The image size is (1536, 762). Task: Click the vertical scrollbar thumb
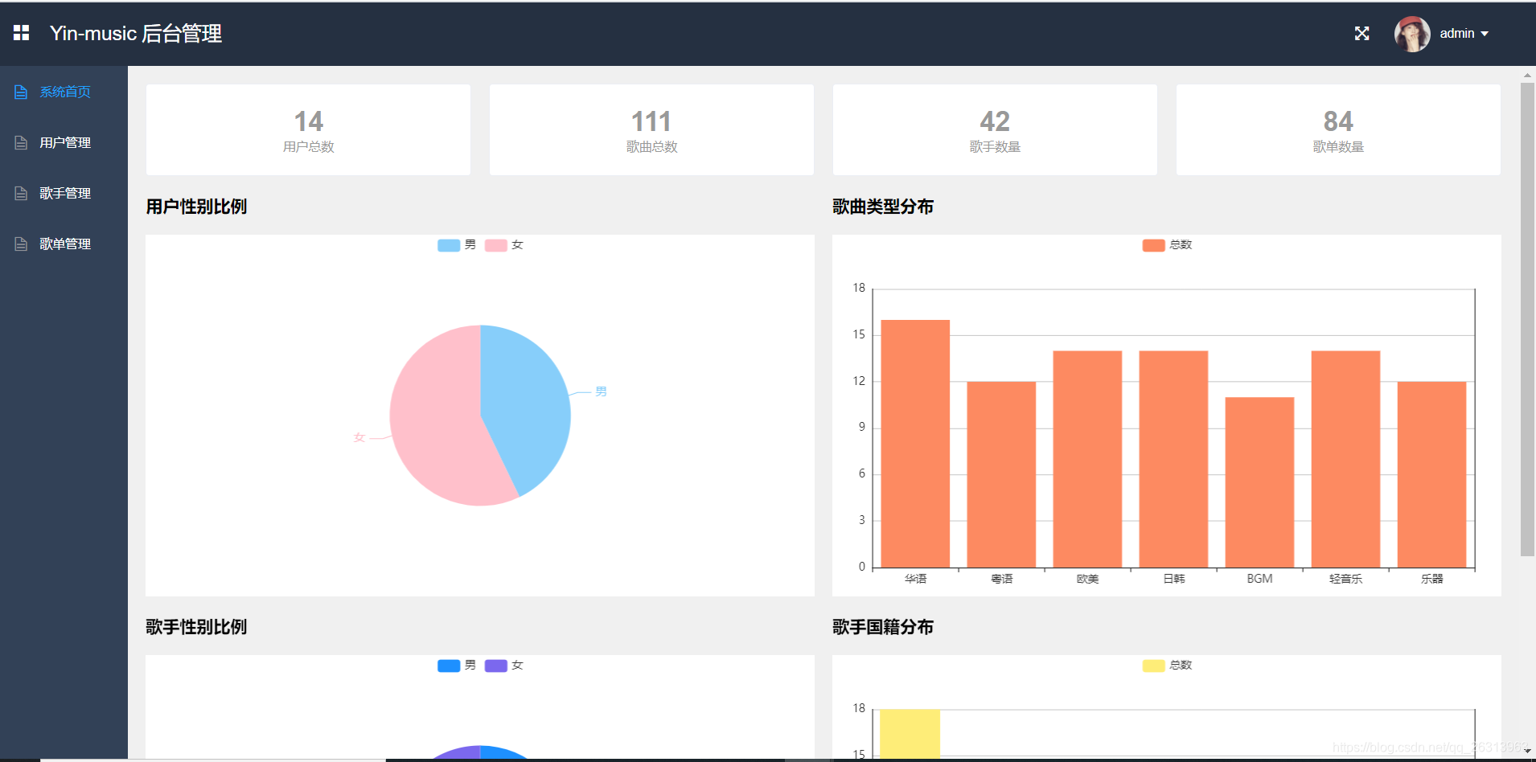(x=1527, y=319)
